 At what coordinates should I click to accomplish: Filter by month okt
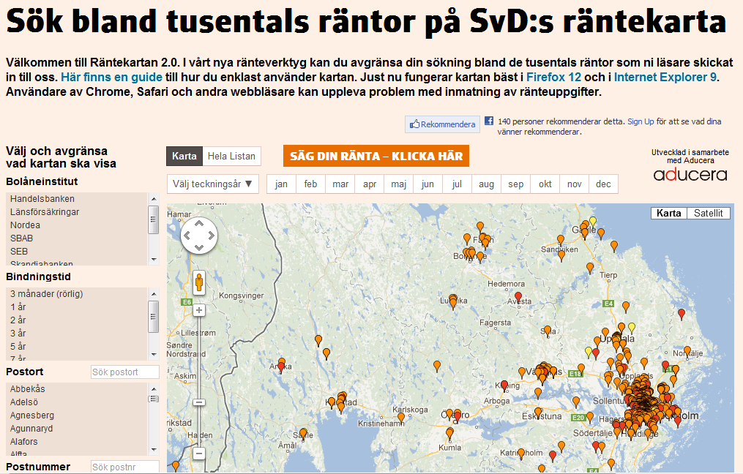[x=545, y=184]
